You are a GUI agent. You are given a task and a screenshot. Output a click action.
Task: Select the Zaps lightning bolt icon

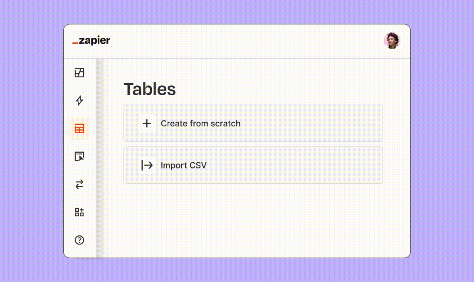click(x=79, y=100)
